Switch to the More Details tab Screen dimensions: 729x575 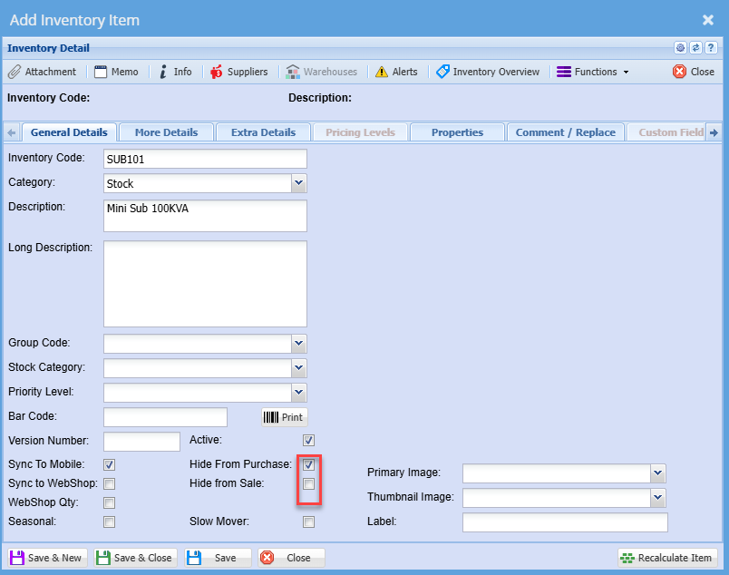click(x=166, y=132)
